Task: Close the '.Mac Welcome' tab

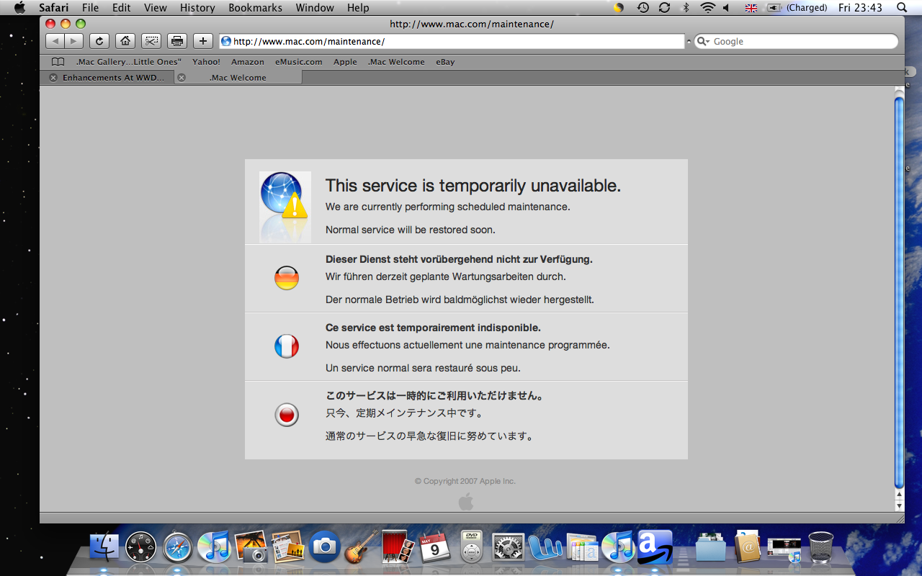Action: point(182,78)
